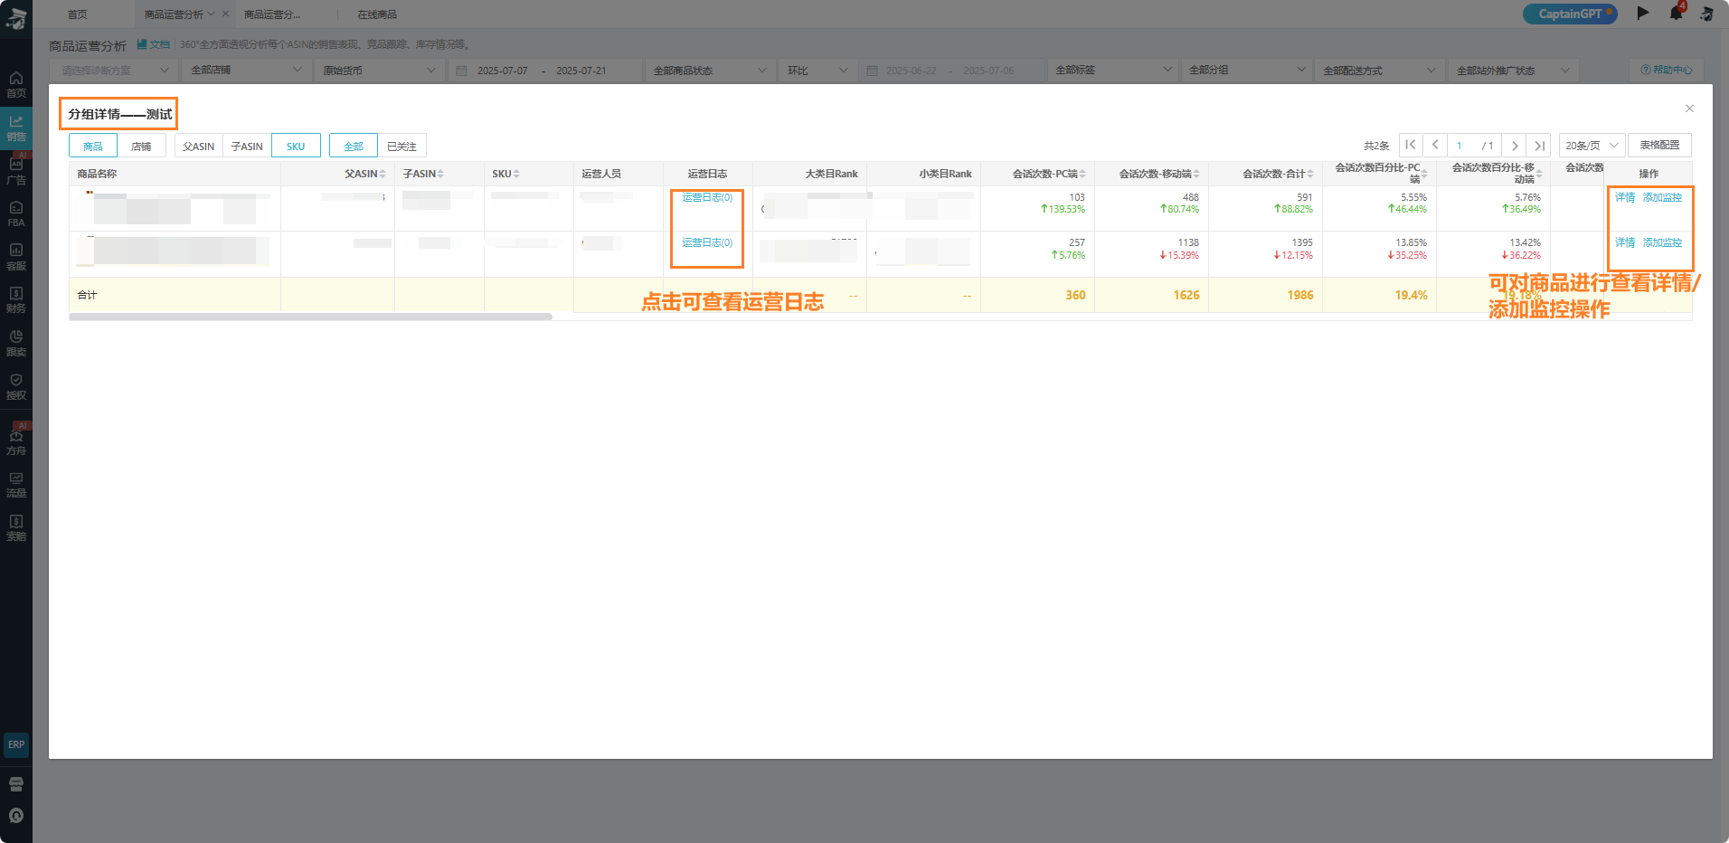This screenshot has width=1729, height=843.
Task: Open 环比 comparison dropdown
Action: pyautogui.click(x=817, y=70)
